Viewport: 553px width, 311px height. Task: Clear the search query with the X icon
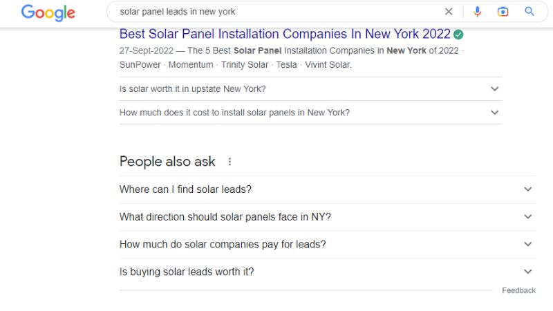tap(449, 12)
